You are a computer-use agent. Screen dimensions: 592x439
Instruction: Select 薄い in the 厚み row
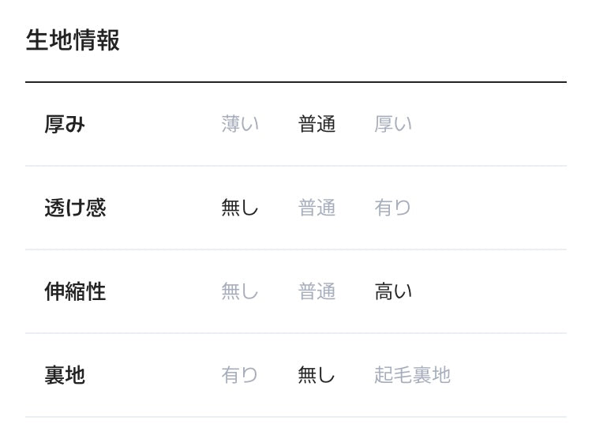[240, 125]
